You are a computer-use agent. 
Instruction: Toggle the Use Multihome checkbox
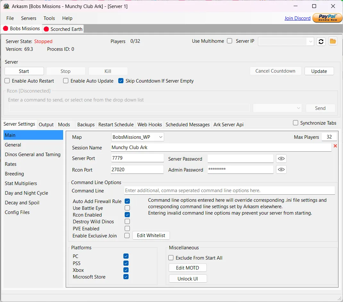pyautogui.click(x=230, y=41)
